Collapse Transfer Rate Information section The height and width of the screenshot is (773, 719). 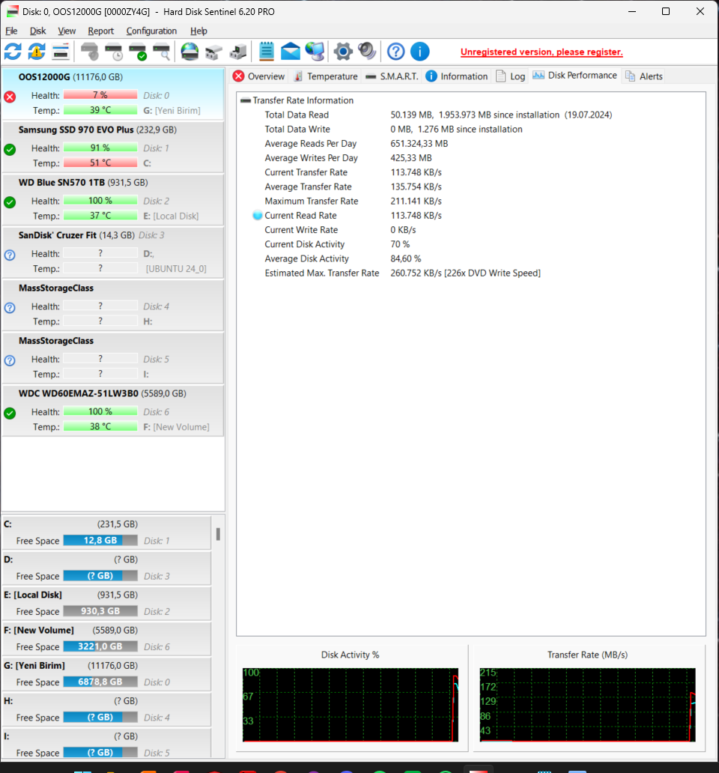[246, 100]
